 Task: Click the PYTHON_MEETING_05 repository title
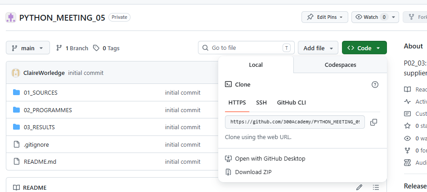click(x=62, y=17)
